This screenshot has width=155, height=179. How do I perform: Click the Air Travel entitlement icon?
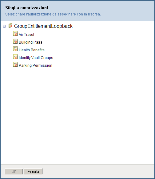[15, 33]
